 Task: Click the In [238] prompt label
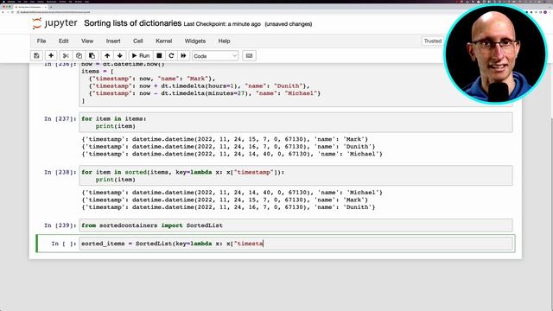tap(60, 172)
